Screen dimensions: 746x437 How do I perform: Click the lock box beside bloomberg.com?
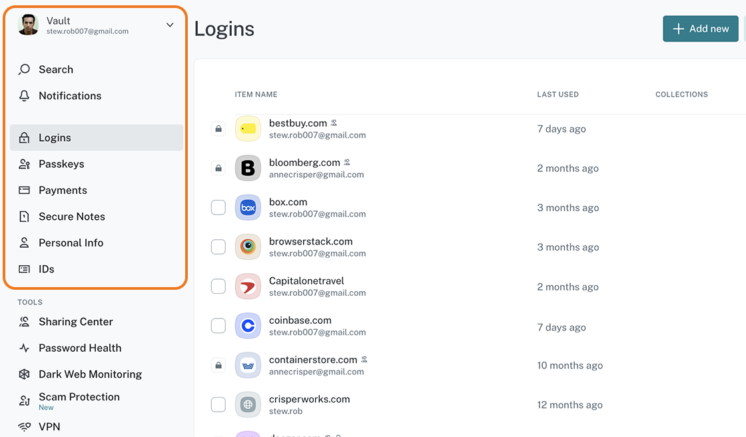click(x=218, y=168)
